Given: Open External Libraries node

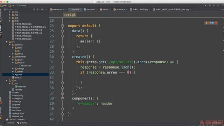Looking at the screenshot, I should pos(15,119).
